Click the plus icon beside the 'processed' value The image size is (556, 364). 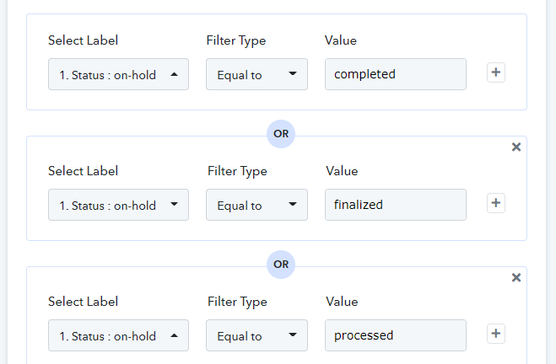coord(496,335)
